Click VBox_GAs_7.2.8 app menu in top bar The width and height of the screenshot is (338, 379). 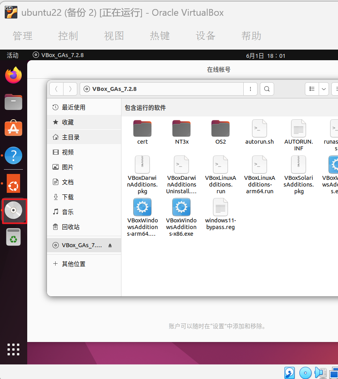click(58, 55)
